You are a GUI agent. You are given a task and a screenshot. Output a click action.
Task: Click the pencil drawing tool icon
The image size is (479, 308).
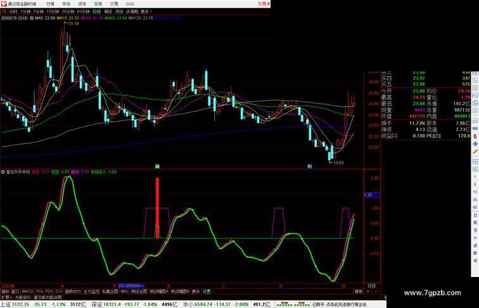475,152
